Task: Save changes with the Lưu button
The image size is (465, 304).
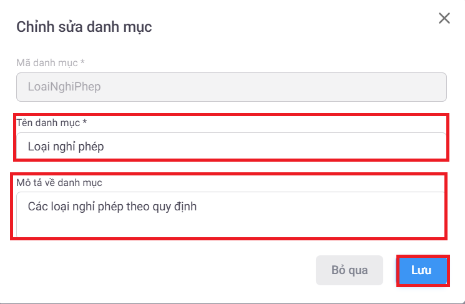Action: [423, 270]
